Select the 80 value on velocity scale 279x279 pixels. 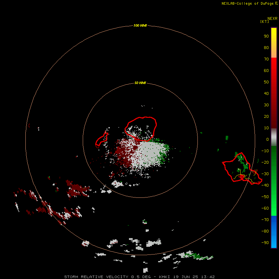pos(266,48)
